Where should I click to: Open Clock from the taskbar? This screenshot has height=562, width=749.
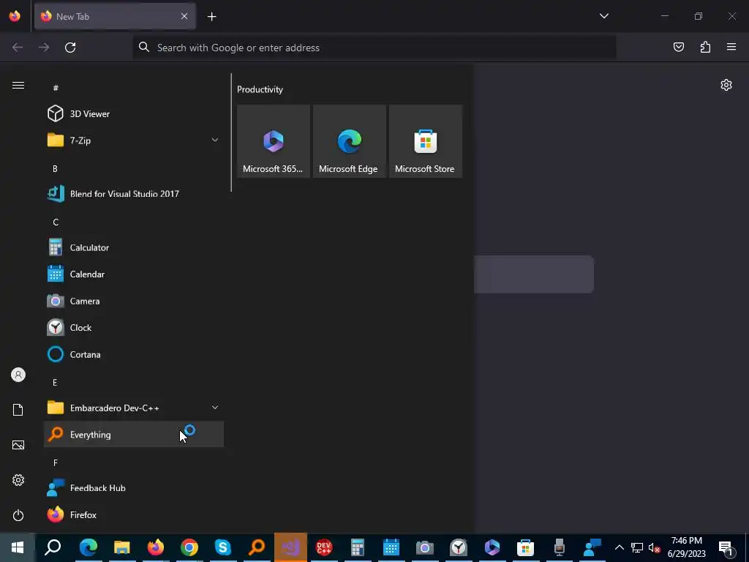point(459,547)
